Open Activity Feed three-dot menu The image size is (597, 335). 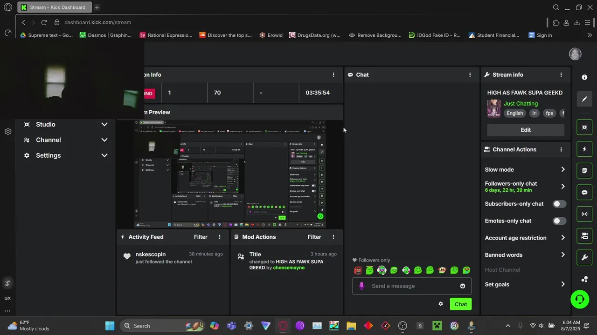(220, 237)
